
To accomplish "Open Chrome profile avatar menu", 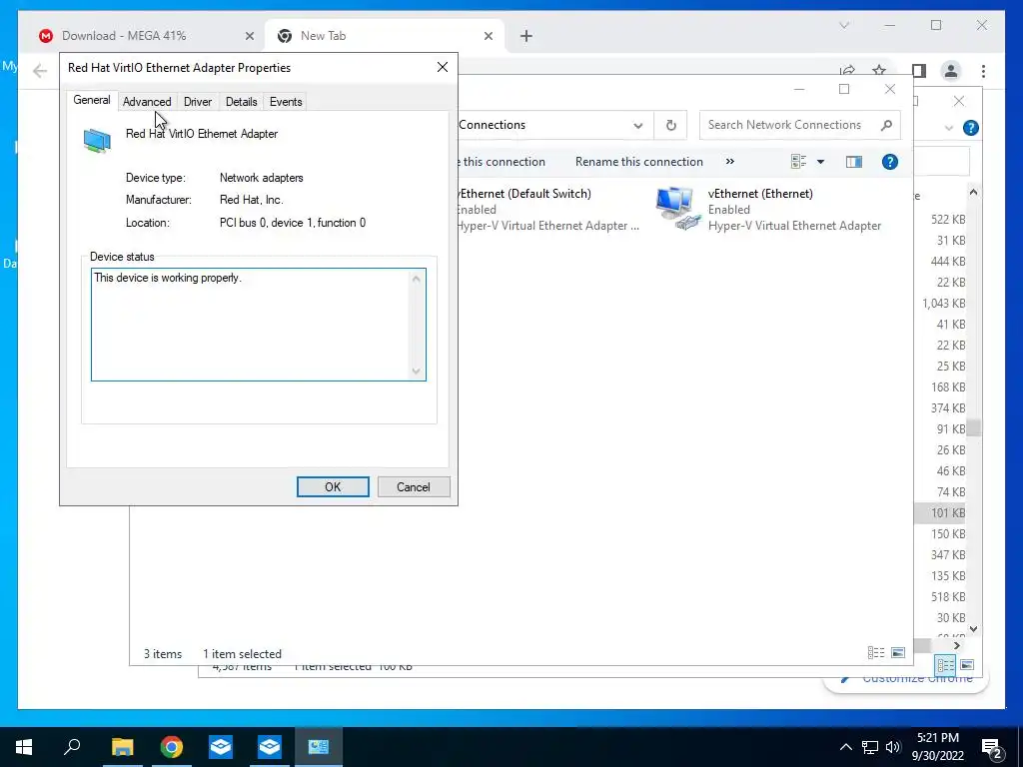I will pyautogui.click(x=951, y=71).
